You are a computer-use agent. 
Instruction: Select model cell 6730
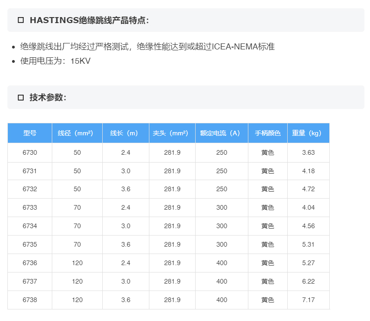(30, 152)
